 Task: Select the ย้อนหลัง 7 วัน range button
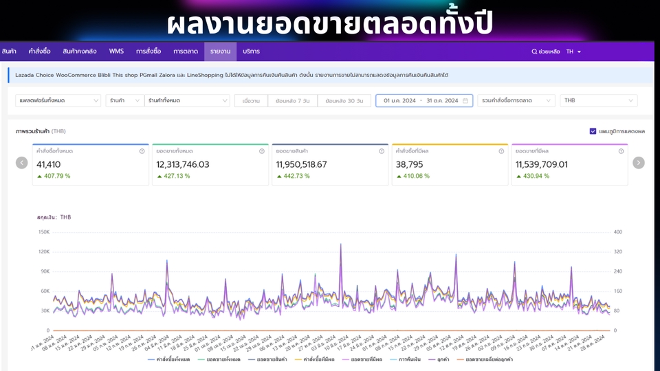(x=293, y=101)
